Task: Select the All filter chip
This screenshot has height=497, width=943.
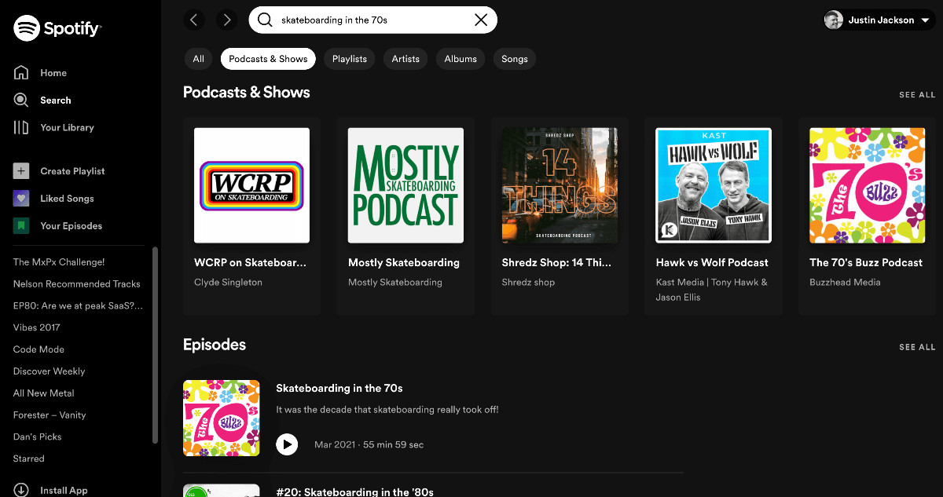Action: pyautogui.click(x=198, y=59)
